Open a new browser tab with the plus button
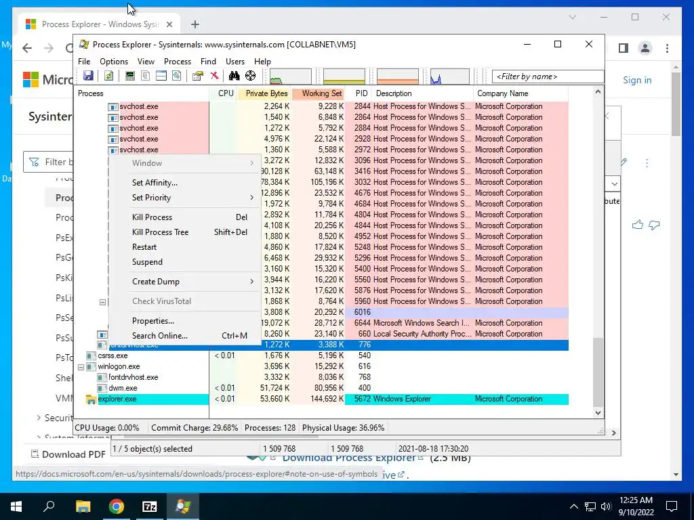 195,24
